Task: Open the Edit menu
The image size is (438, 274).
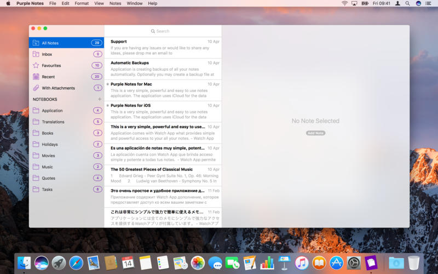Action: click(x=65, y=3)
